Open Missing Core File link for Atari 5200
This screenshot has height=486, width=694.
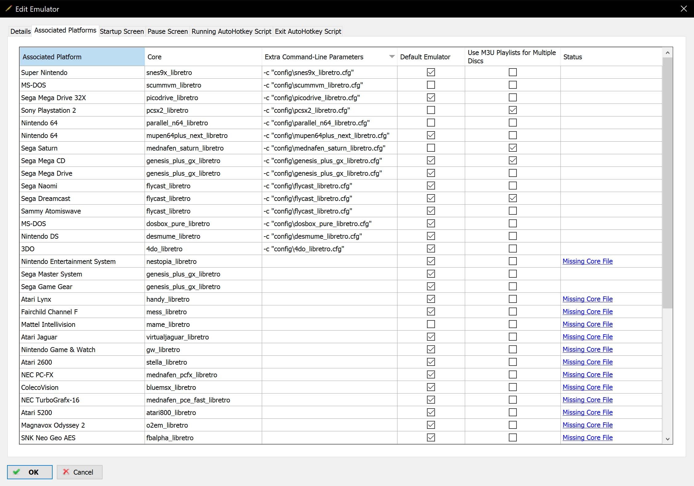[588, 412]
